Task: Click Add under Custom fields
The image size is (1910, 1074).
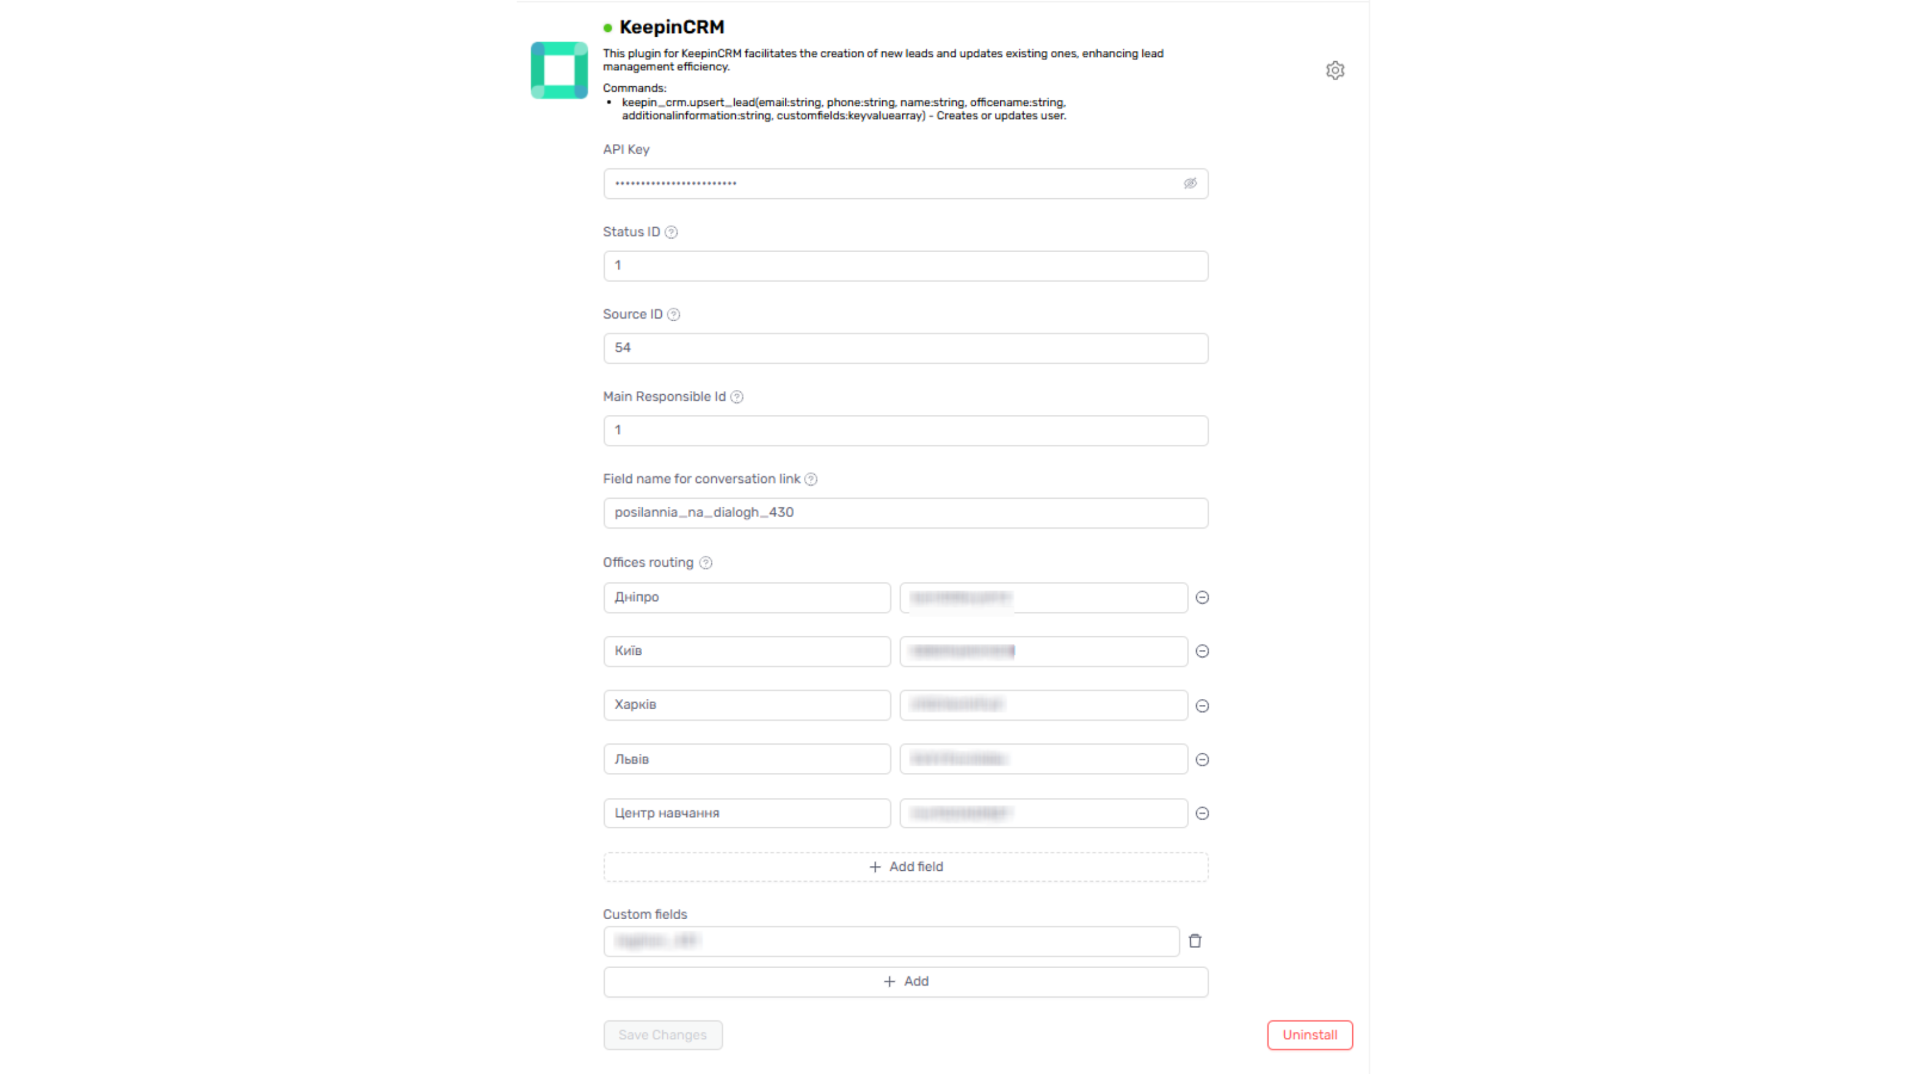Action: click(x=905, y=980)
